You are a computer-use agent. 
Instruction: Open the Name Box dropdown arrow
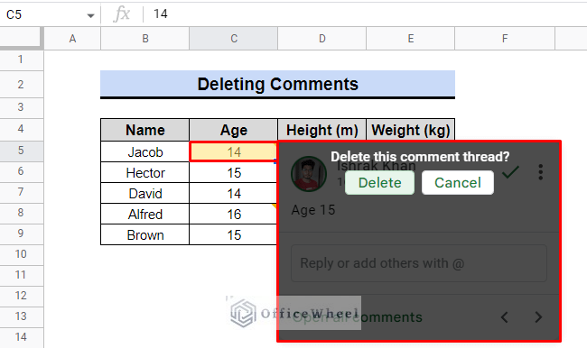pyautogui.click(x=90, y=15)
